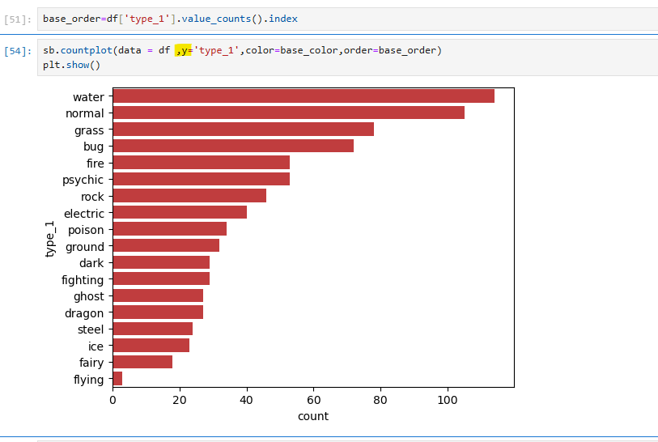Click the 'dragon' bar in chart
This screenshot has width=658, height=442.
tap(158, 312)
